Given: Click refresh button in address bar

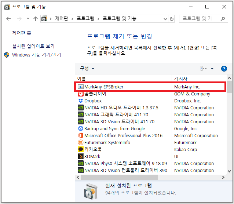Looking at the screenshot, I should [x=172, y=19].
